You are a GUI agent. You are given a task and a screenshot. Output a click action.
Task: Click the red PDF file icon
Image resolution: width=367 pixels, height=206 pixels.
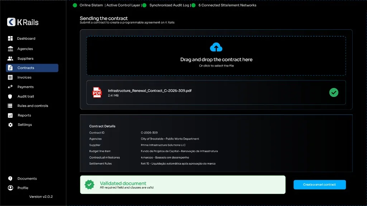click(x=97, y=92)
